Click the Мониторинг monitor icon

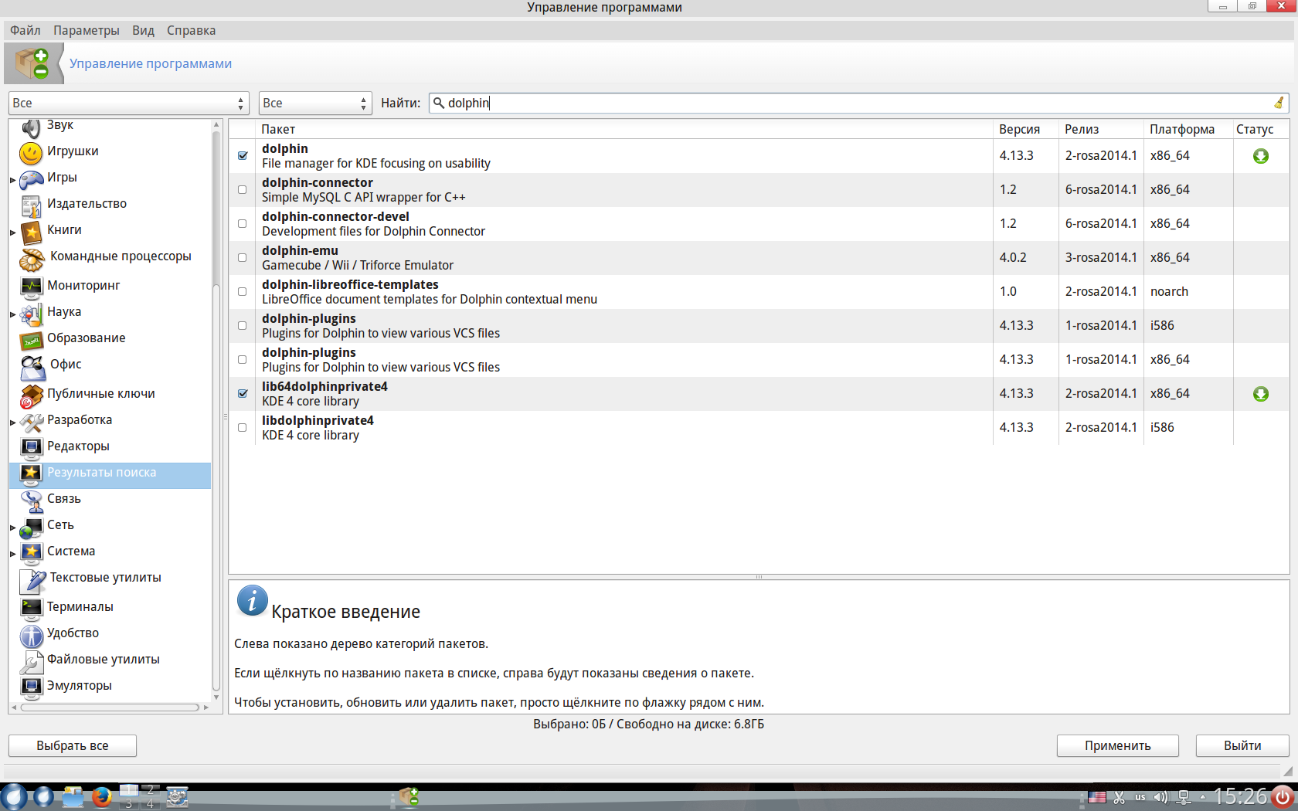31,287
